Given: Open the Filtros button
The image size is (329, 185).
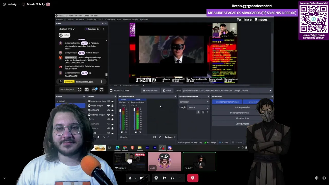Looking at the screenshot, I should [x=167, y=90].
